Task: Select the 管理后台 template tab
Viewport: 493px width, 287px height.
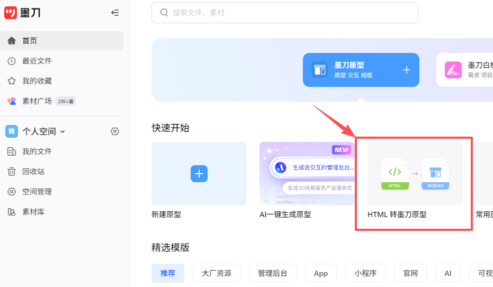Action: pyautogui.click(x=273, y=273)
